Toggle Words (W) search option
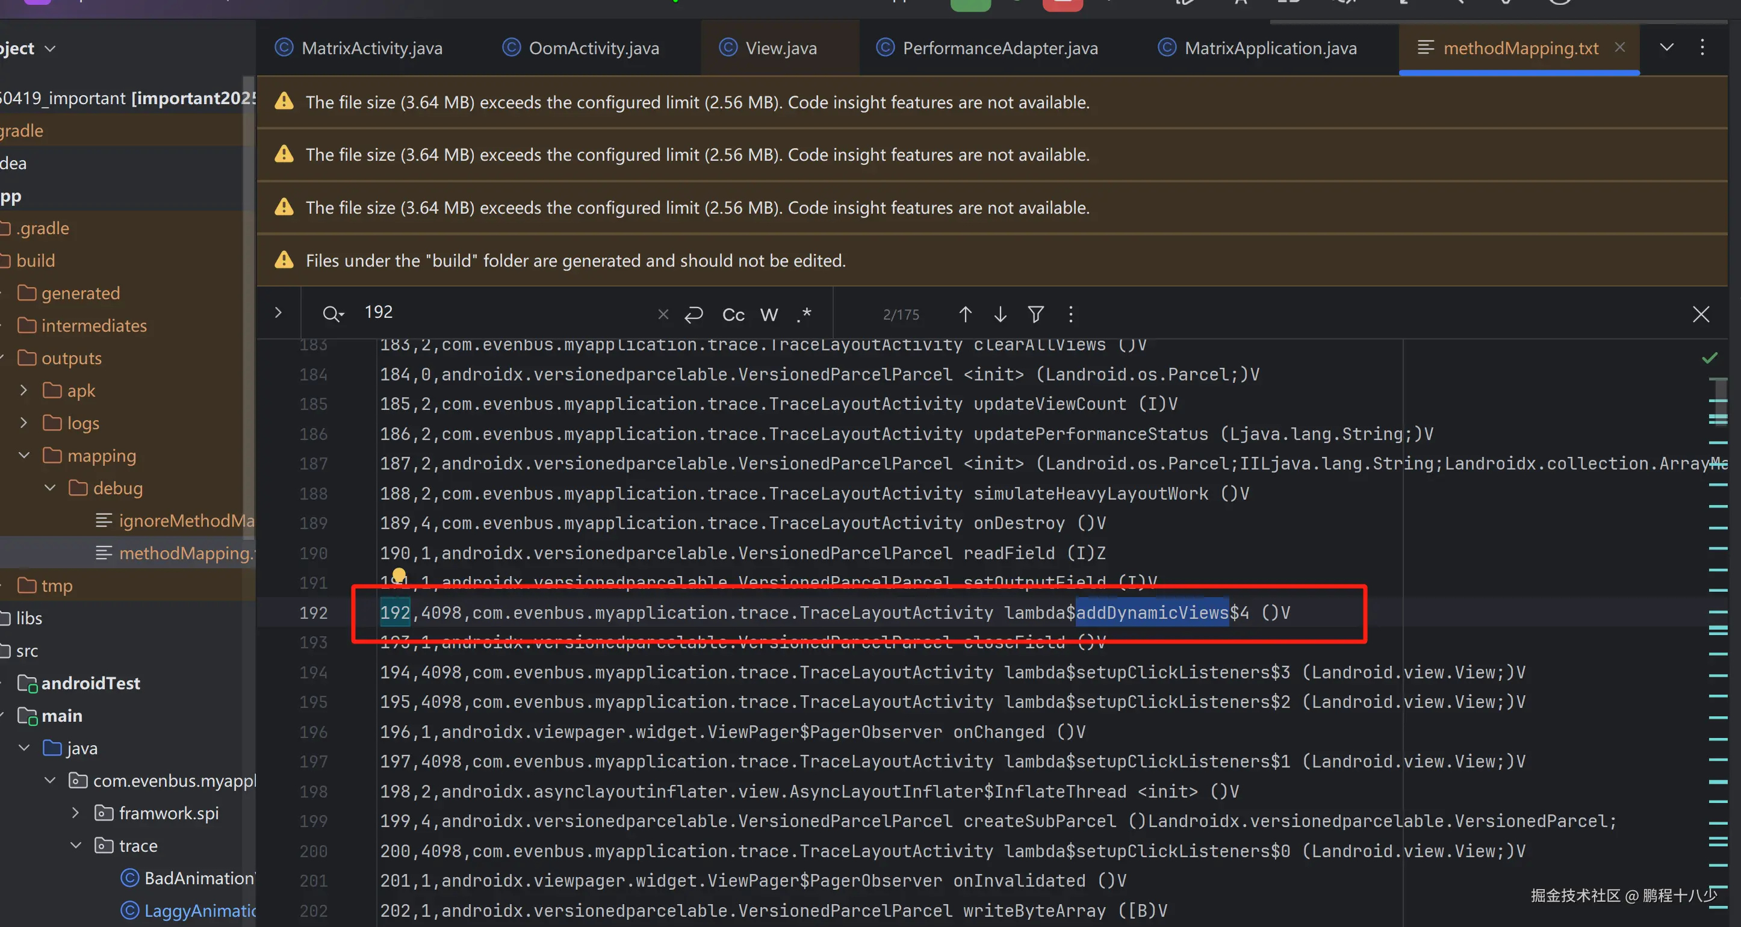The width and height of the screenshot is (1741, 927). pos(769,315)
